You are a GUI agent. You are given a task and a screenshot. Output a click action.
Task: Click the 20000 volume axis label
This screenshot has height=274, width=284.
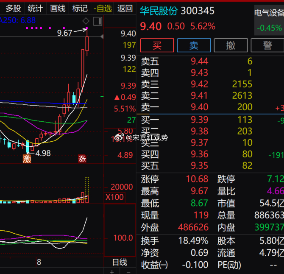122,187
